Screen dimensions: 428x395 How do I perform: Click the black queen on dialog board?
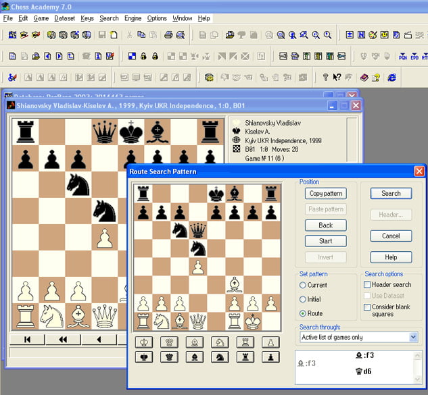[x=198, y=230]
